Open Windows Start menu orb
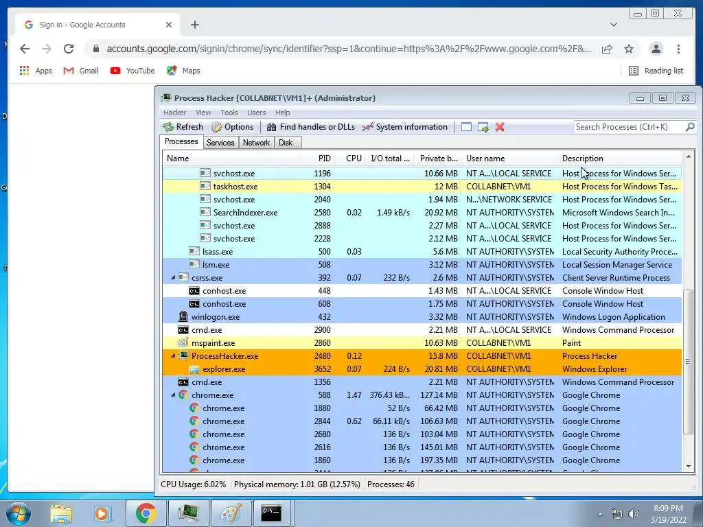 pos(19,513)
